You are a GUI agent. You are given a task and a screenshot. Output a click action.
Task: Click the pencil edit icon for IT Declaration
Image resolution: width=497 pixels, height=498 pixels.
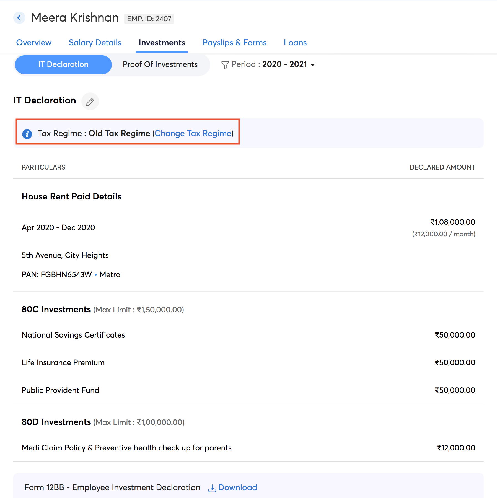point(90,102)
